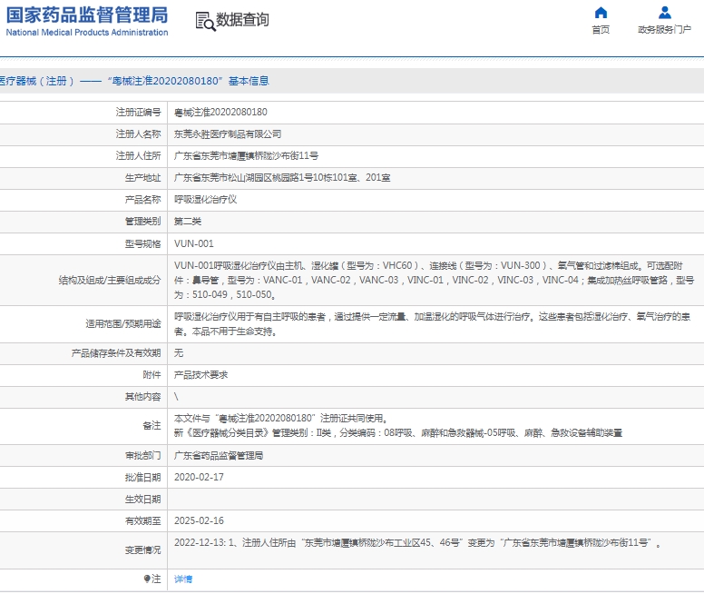Click the 生效日期 row label

[142, 500]
